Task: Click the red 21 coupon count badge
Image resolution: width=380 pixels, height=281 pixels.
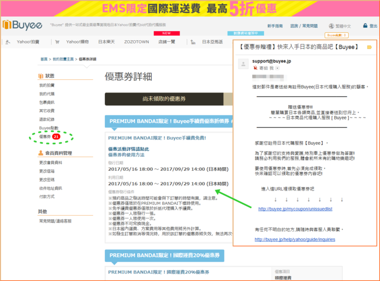Action: [x=56, y=136]
